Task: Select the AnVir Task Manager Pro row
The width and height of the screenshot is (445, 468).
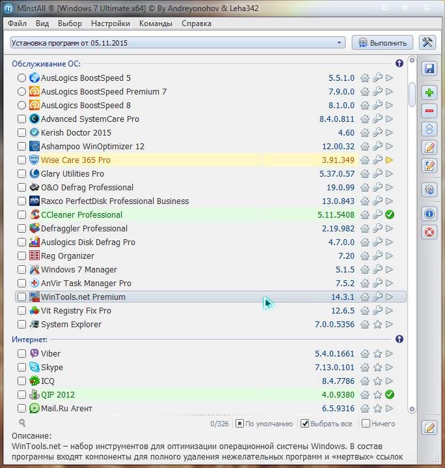Action: [x=211, y=284]
